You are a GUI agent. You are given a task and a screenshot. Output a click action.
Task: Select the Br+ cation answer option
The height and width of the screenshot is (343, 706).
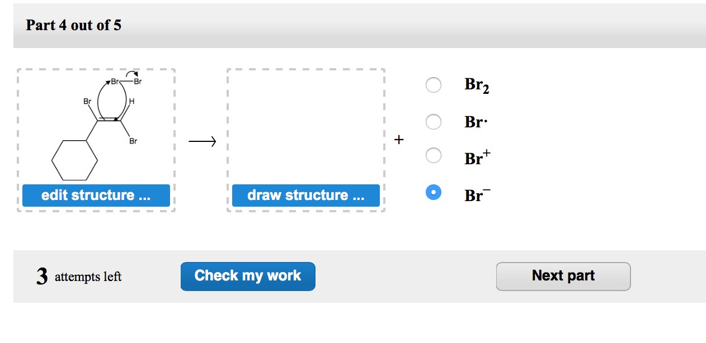(x=434, y=155)
